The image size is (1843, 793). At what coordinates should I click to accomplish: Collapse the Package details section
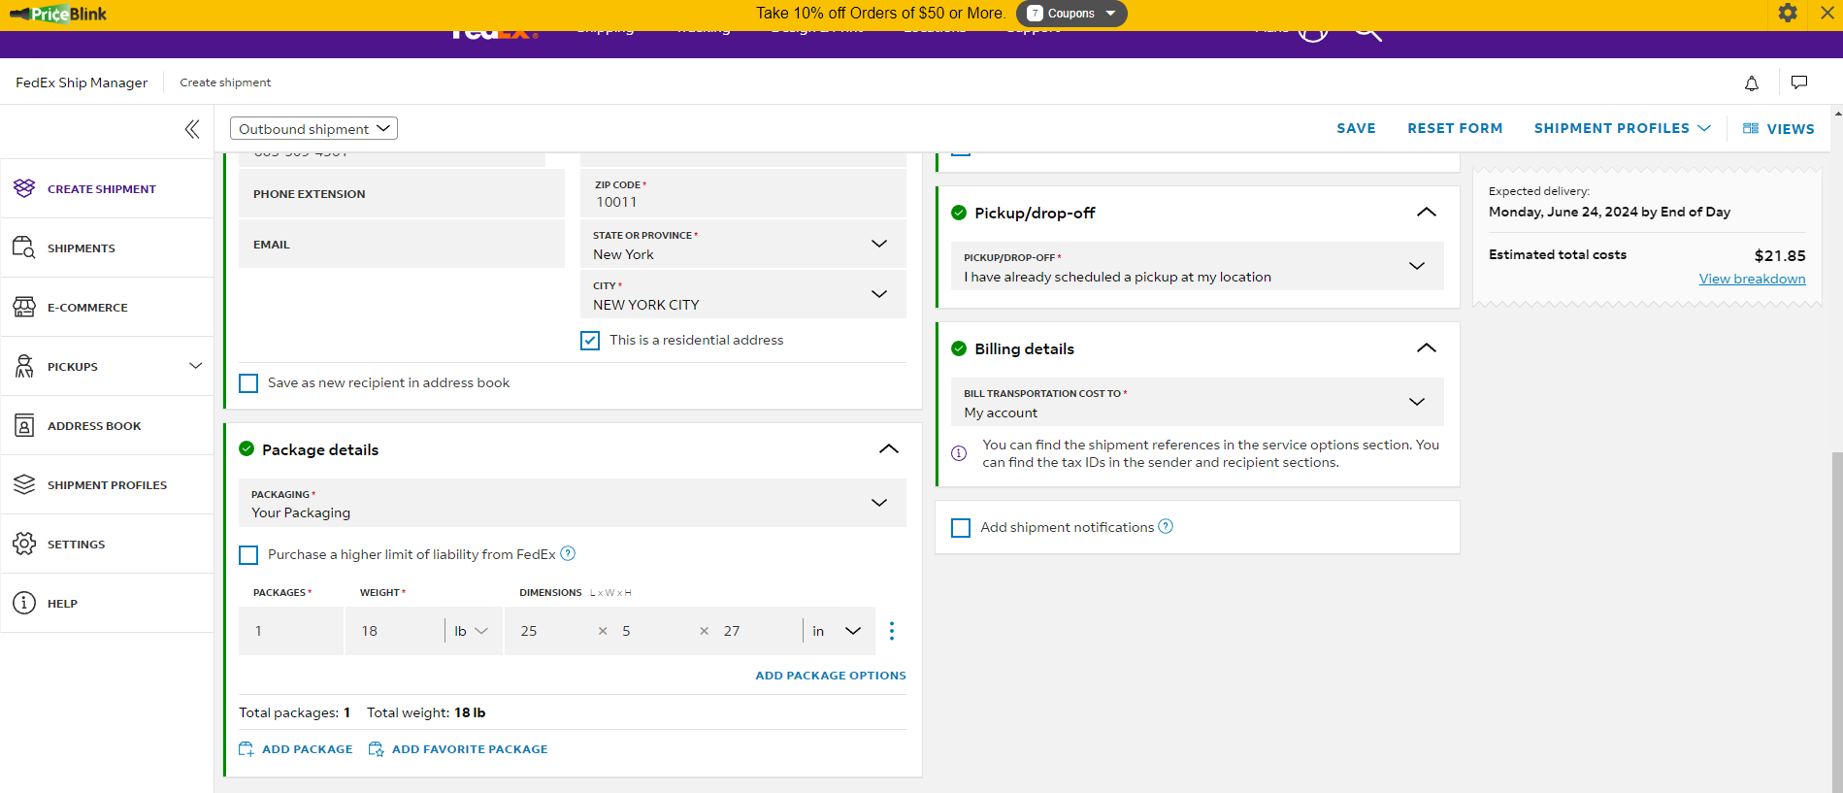[889, 449]
